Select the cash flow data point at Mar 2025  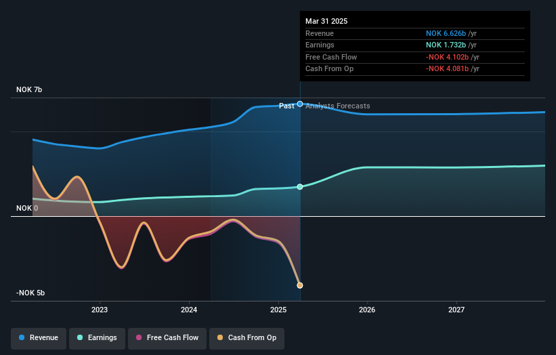click(300, 285)
